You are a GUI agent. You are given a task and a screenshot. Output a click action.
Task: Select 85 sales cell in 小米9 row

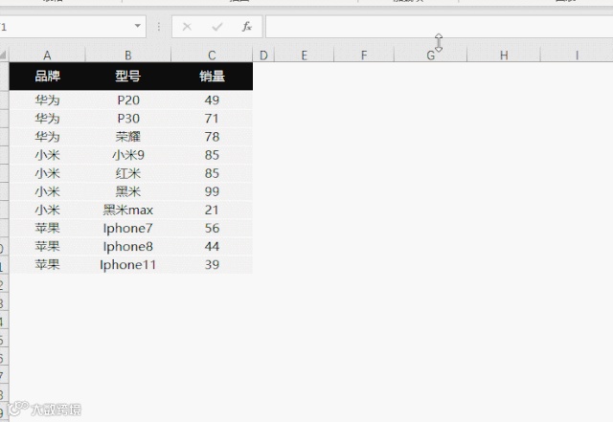212,155
